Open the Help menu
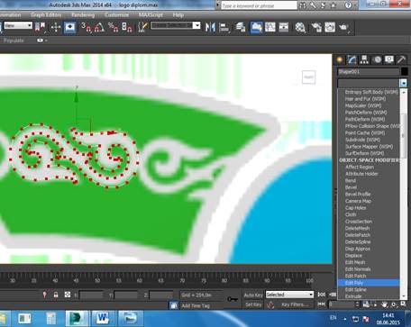The image size is (411, 327). tap(178, 14)
